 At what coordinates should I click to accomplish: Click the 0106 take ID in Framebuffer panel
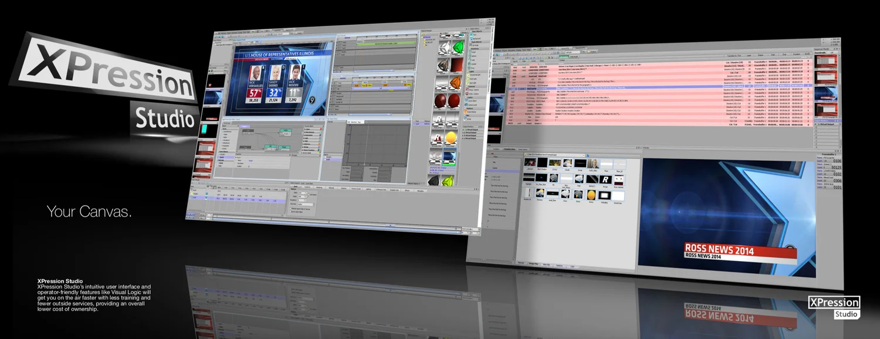click(837, 161)
